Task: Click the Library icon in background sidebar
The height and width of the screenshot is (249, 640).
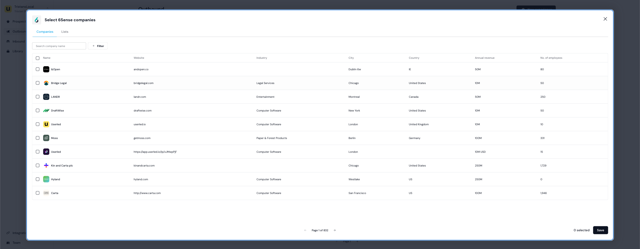Action: pos(8,51)
